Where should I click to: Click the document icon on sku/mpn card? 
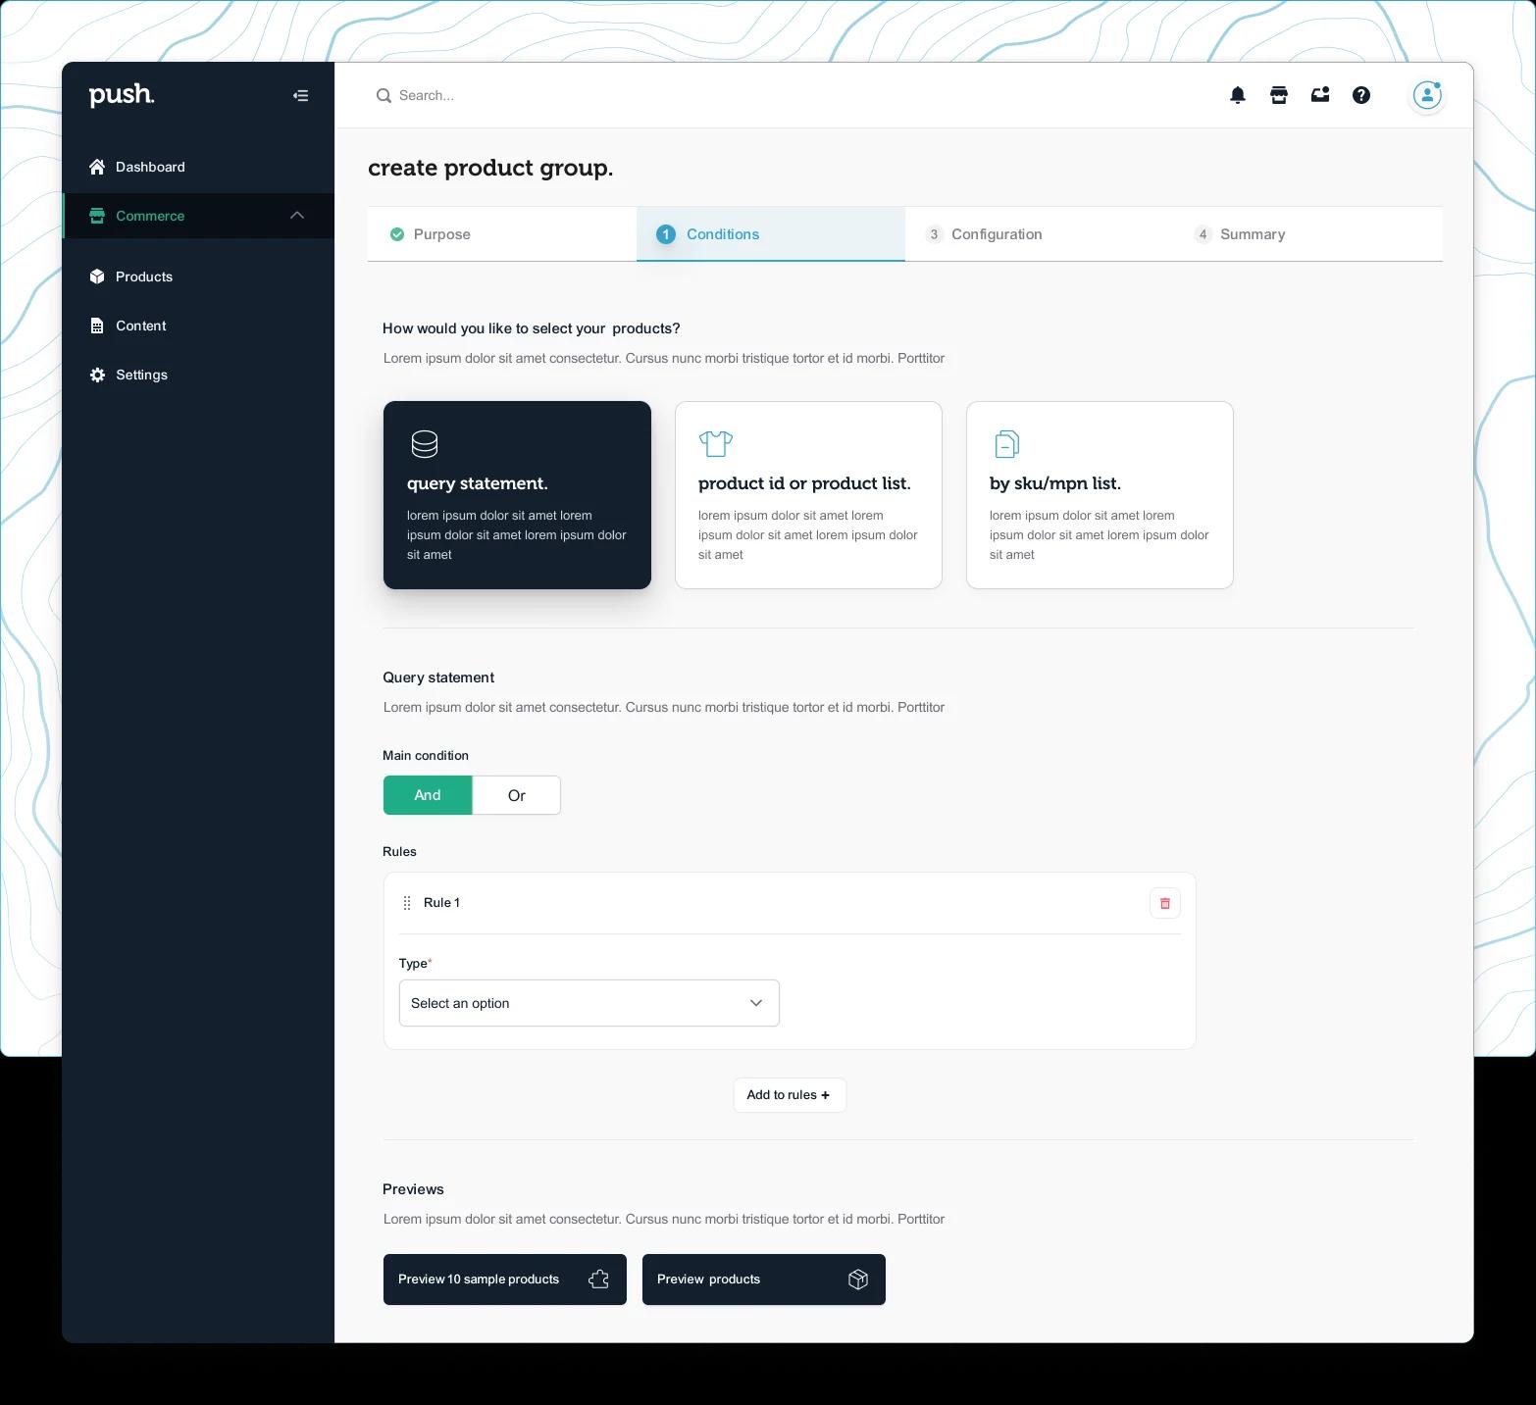[x=1007, y=444]
